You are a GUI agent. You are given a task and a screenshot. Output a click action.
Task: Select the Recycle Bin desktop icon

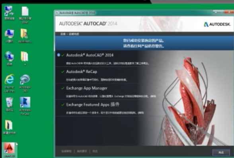tap(9, 104)
